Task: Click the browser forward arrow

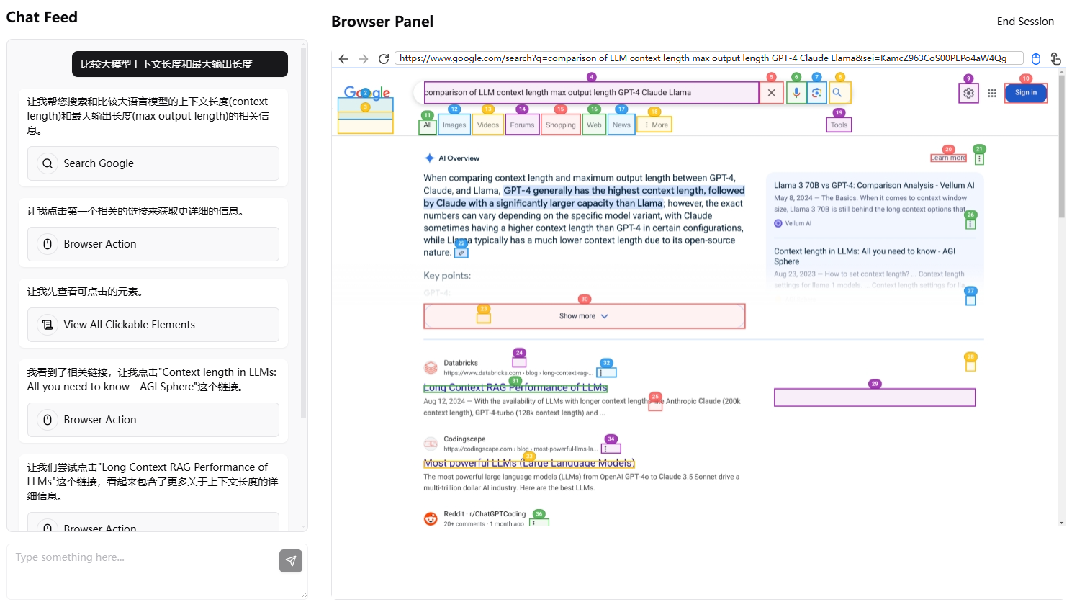Action: tap(364, 59)
